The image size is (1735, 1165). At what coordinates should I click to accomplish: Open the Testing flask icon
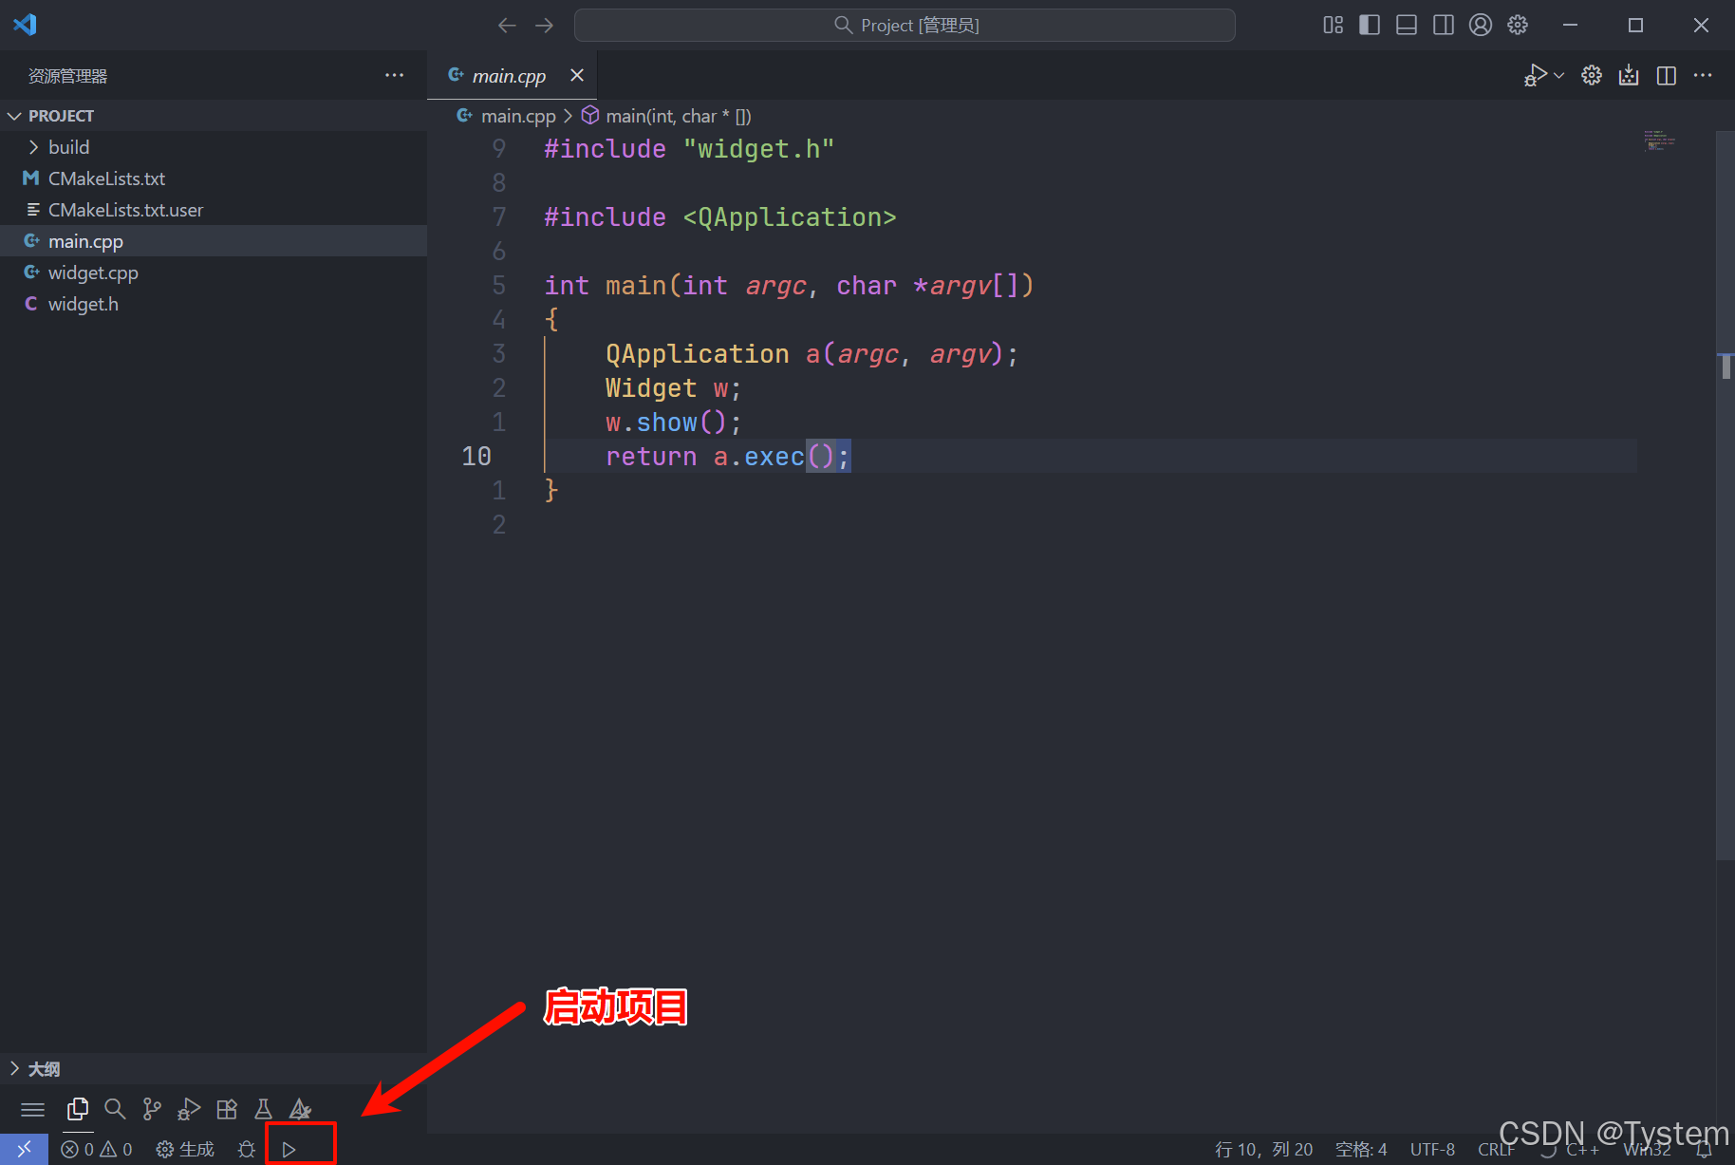point(264,1109)
